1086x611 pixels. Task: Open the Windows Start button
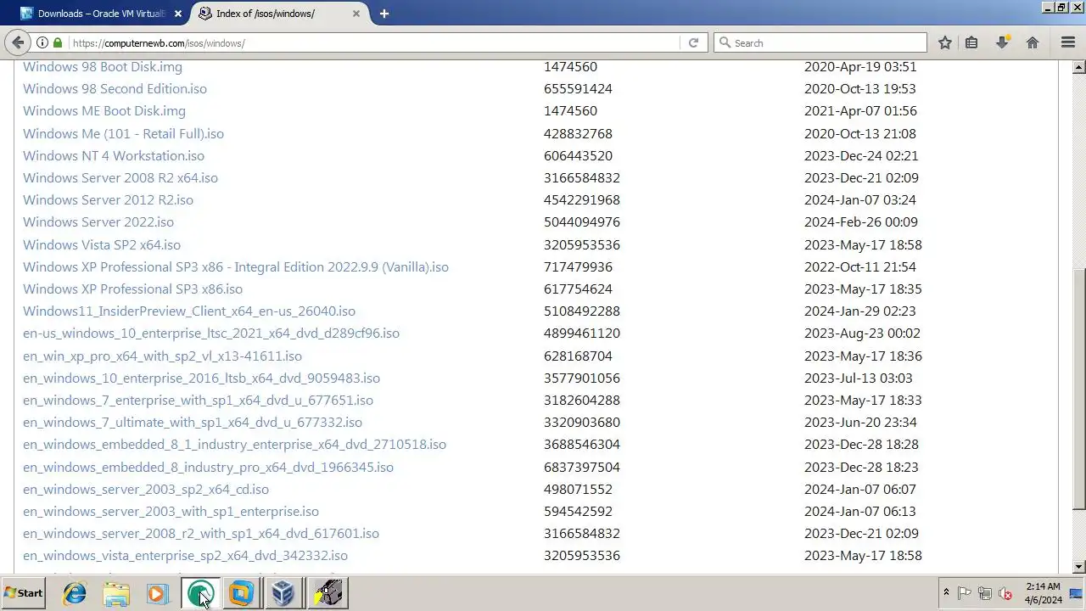tap(23, 593)
